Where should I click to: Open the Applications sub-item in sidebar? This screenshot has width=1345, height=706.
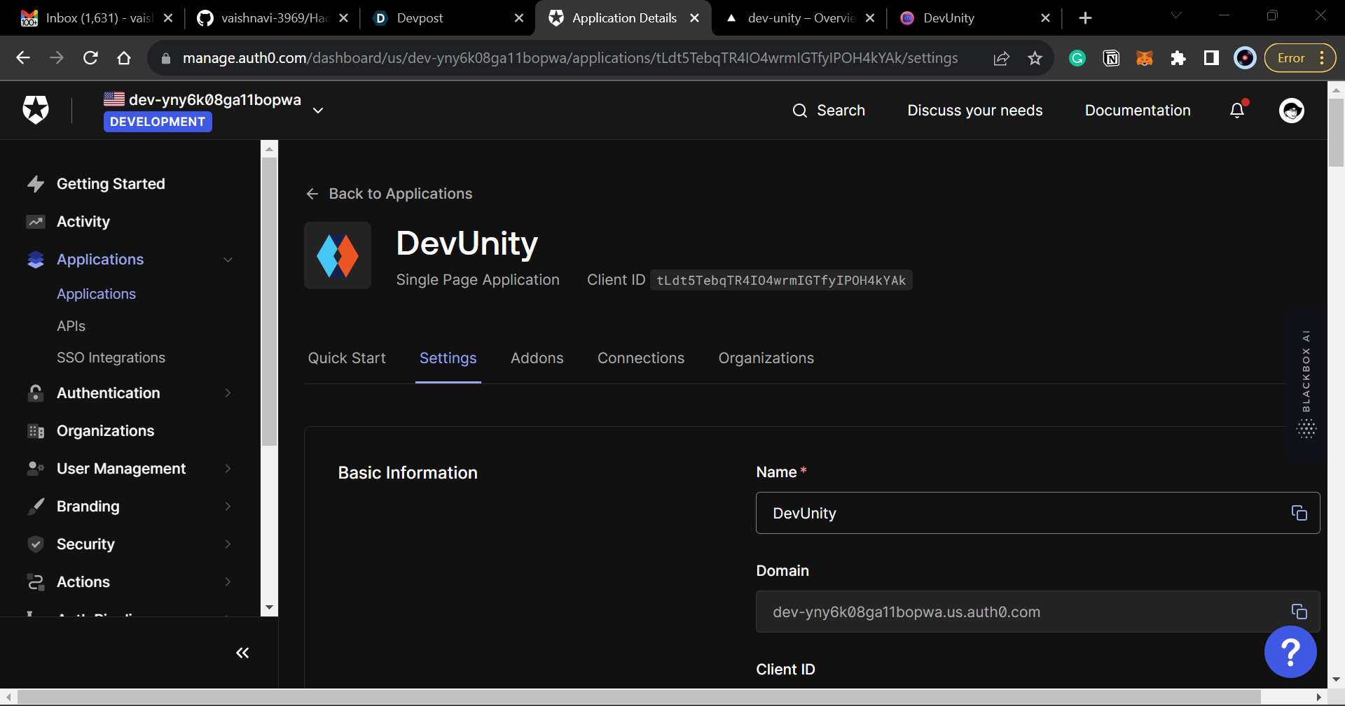pos(96,294)
